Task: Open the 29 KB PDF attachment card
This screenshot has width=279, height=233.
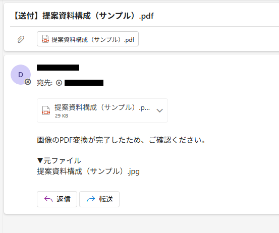Action: coord(102,110)
